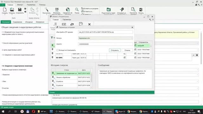
Task: Click the Отправить button
Action: pyautogui.click(x=115, y=50)
